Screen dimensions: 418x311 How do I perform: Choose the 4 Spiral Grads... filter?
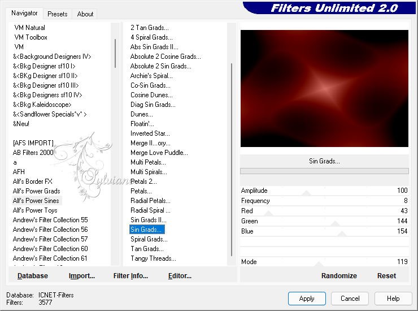coord(151,37)
